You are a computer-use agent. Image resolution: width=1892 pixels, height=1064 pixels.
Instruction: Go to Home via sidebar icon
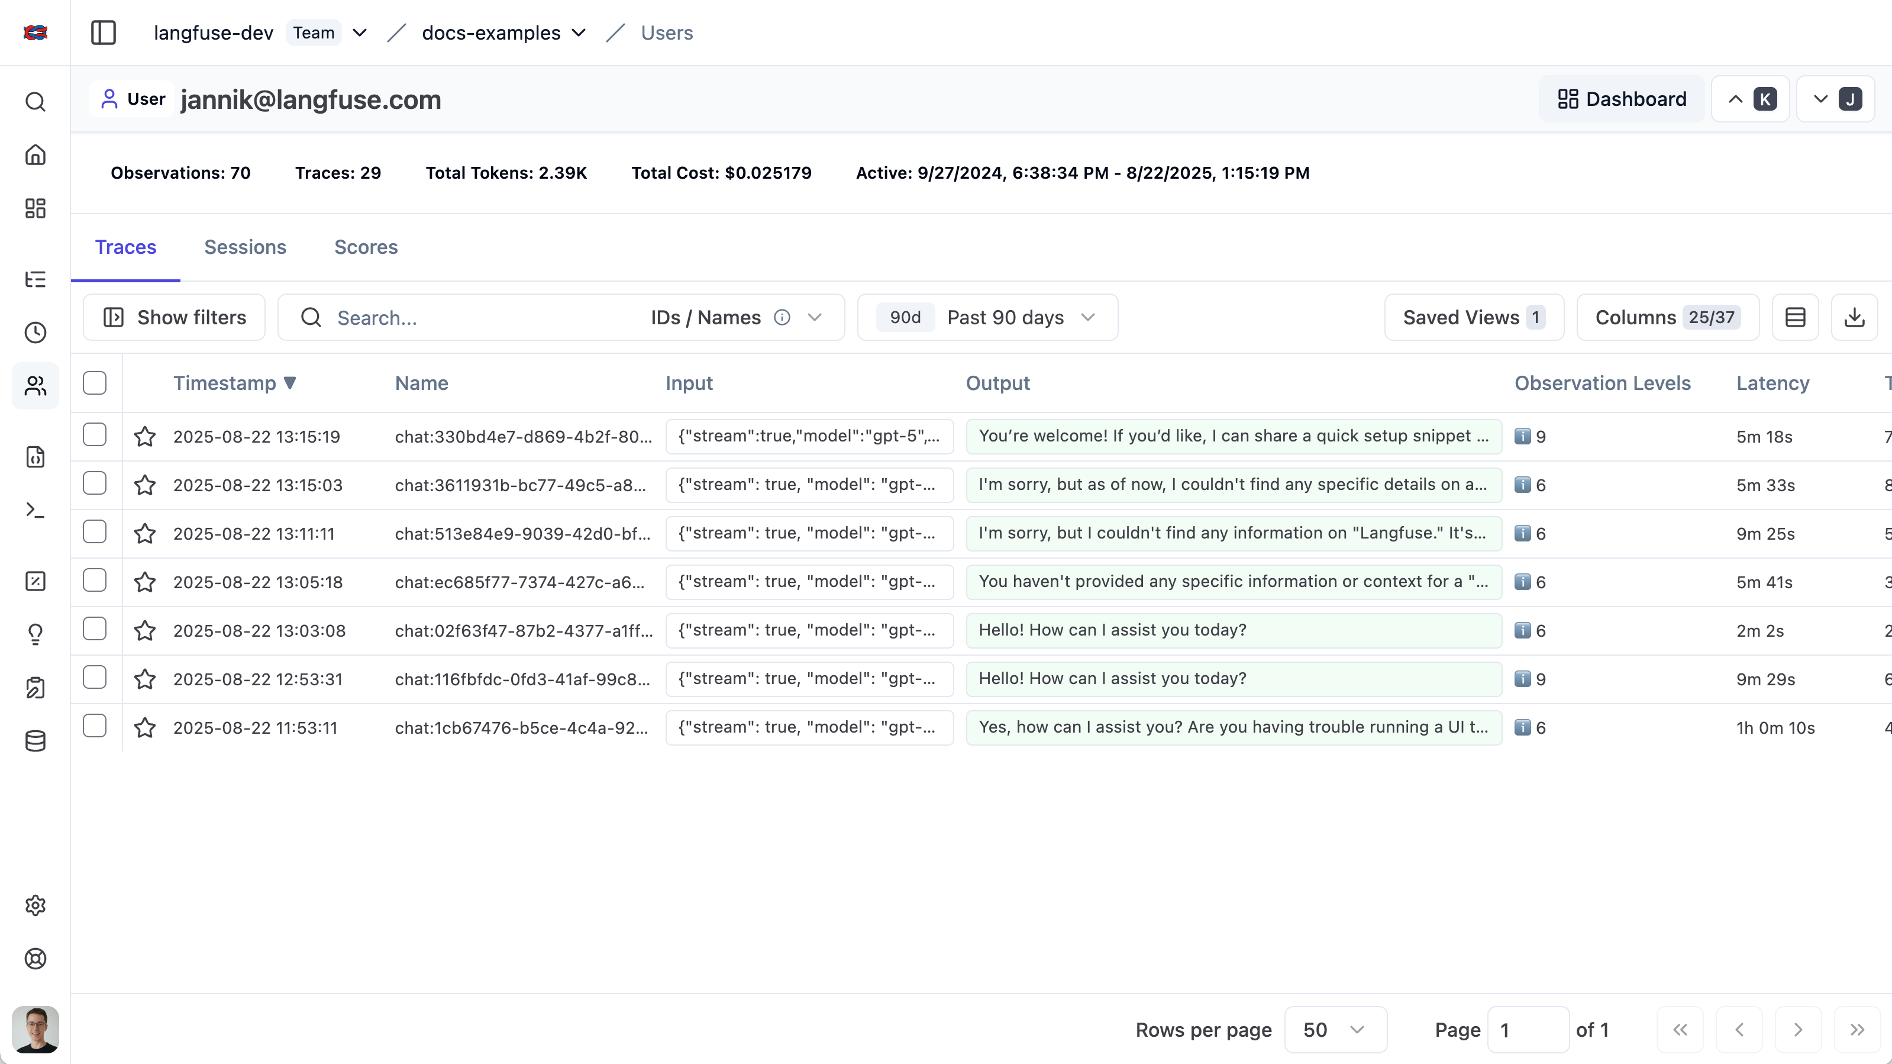(x=35, y=155)
